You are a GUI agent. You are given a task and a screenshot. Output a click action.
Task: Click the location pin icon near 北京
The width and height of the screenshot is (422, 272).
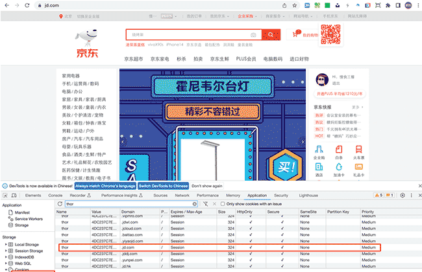61,16
